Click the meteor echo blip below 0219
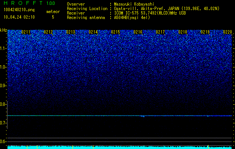The image size is (235, 149). point(208,116)
